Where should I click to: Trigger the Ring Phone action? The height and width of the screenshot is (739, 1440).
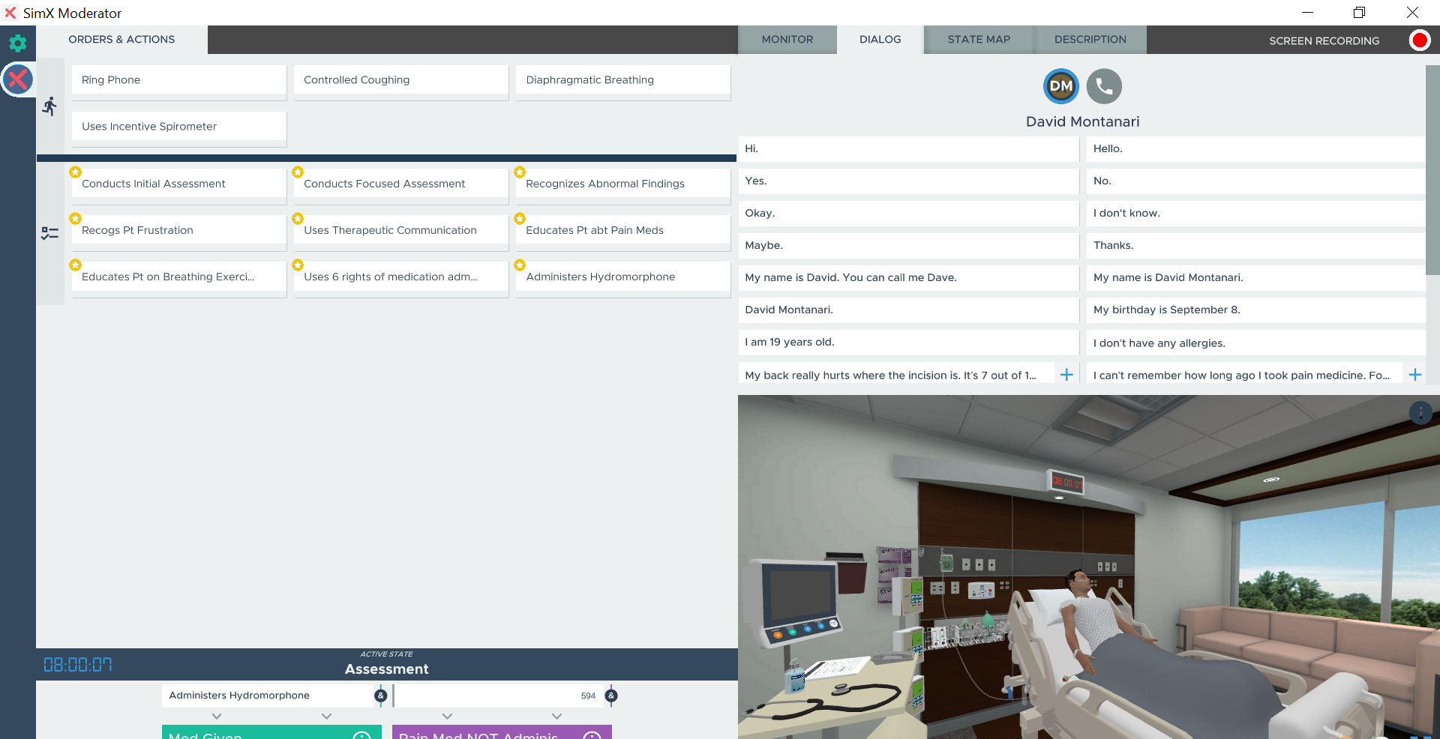click(178, 80)
